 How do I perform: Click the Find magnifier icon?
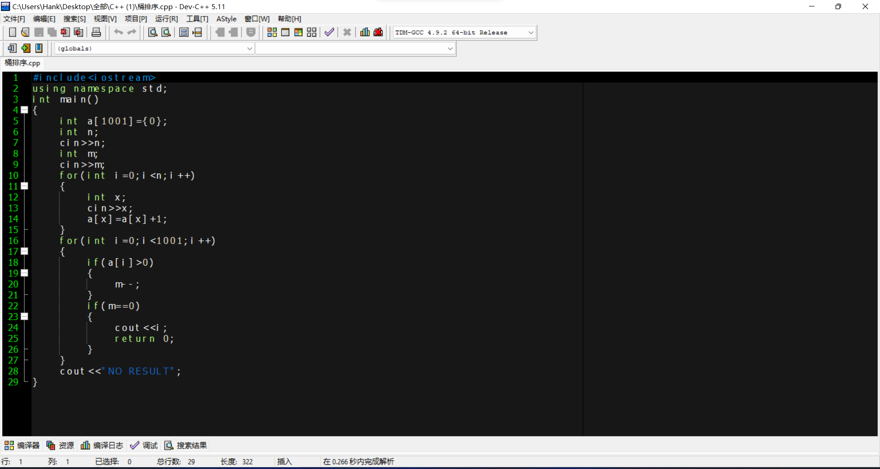point(153,32)
